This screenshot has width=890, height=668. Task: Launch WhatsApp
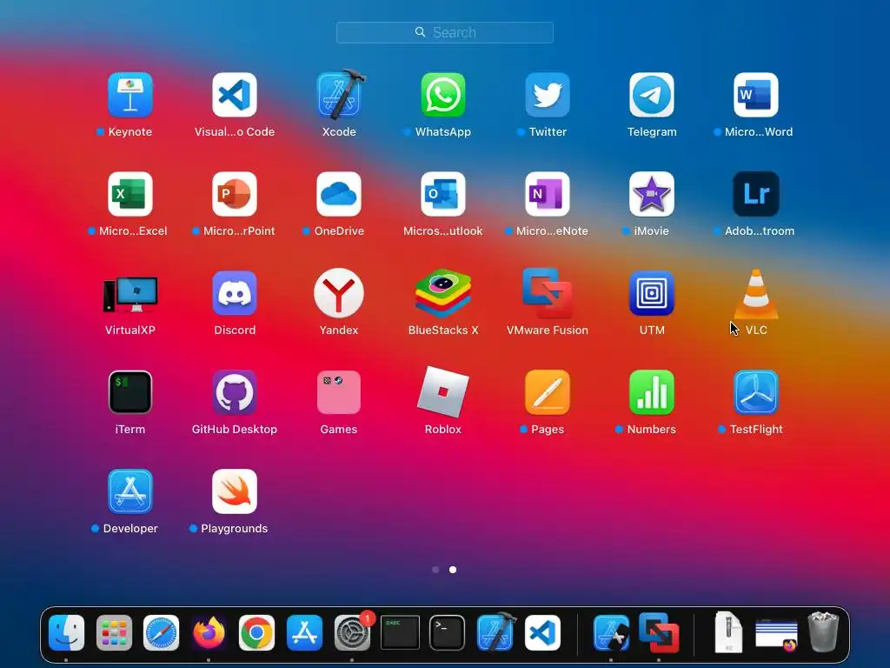pyautogui.click(x=443, y=94)
